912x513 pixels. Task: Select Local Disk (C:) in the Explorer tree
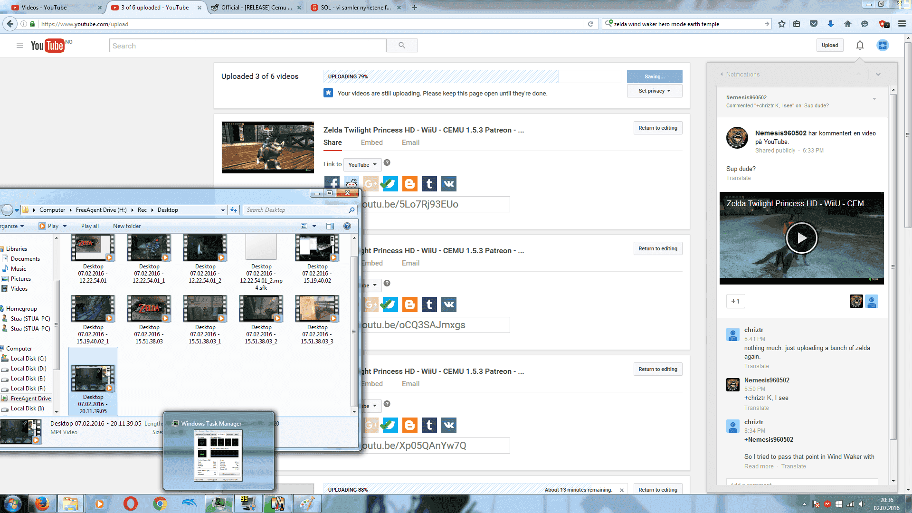pos(28,359)
